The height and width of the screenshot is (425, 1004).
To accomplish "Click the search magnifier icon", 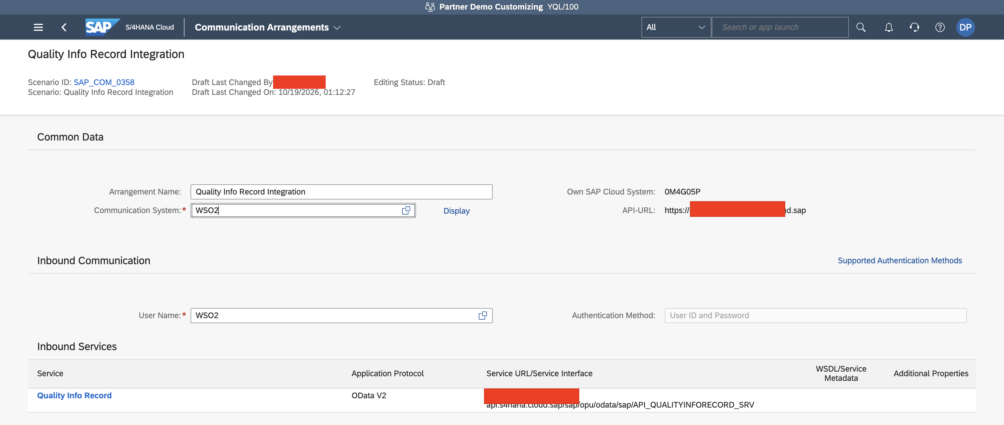I will tap(860, 27).
